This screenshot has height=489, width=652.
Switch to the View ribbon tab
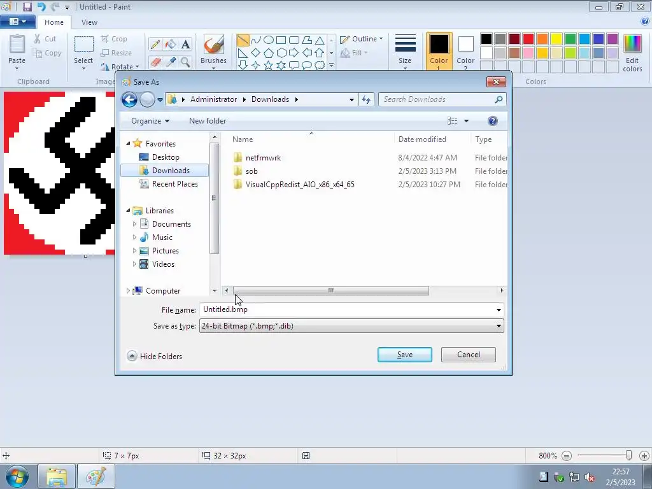click(89, 22)
